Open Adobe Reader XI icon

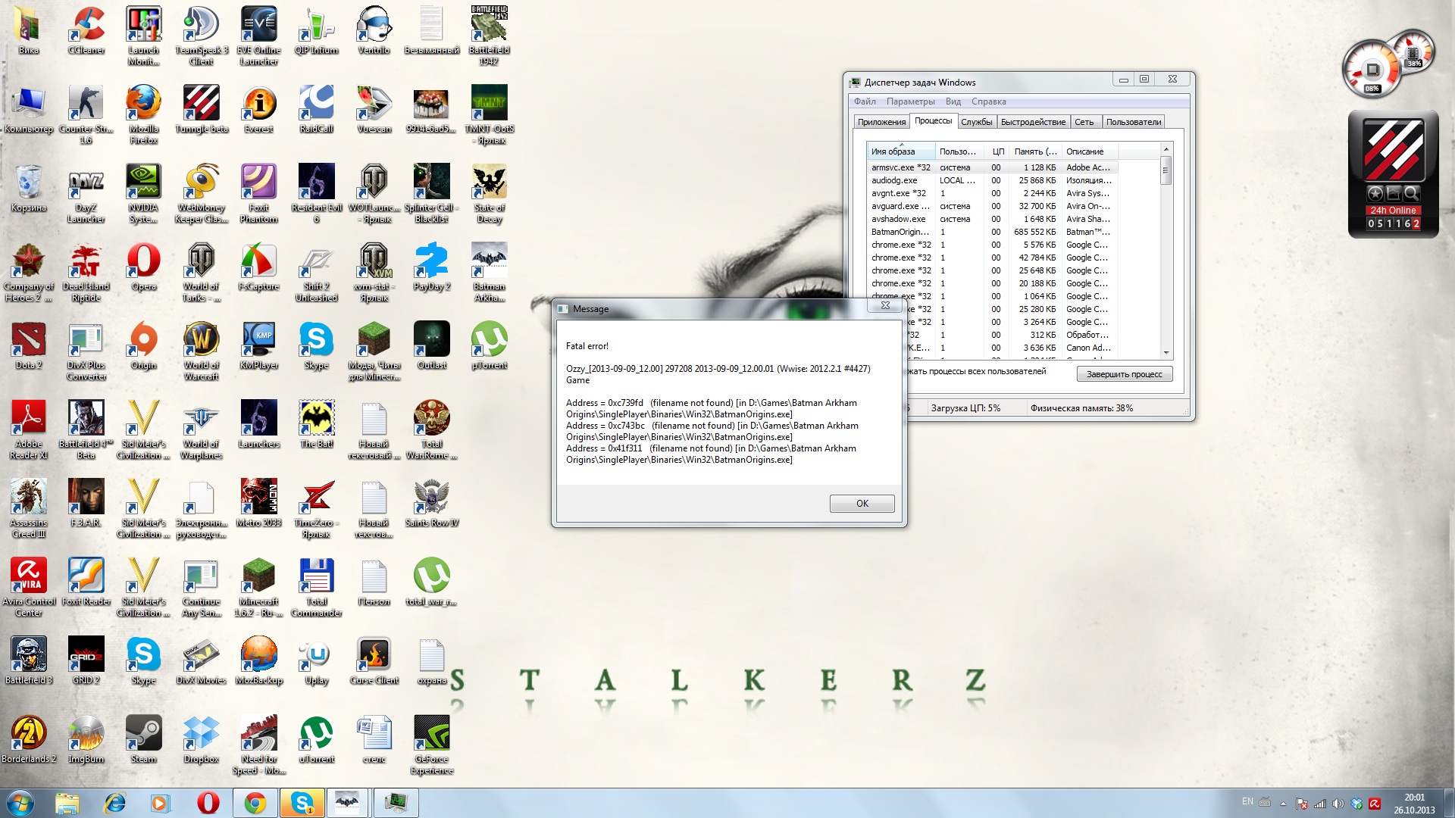[29, 429]
